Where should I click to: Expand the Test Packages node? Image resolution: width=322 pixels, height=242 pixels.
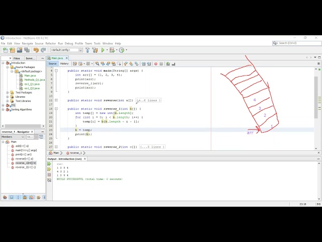8,93
